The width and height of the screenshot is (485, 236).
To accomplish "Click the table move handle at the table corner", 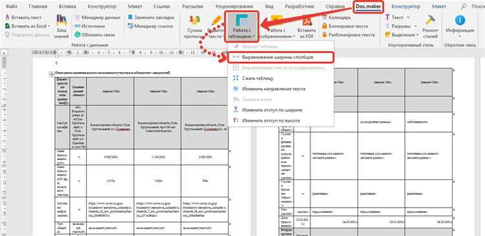I will [51, 74].
